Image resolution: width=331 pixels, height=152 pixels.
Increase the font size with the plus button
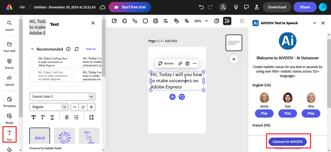coord(91,107)
